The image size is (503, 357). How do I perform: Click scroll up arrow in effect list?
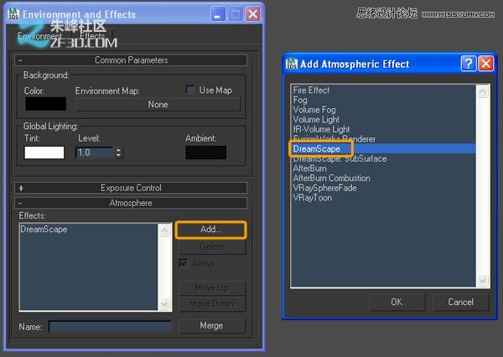(x=482, y=89)
